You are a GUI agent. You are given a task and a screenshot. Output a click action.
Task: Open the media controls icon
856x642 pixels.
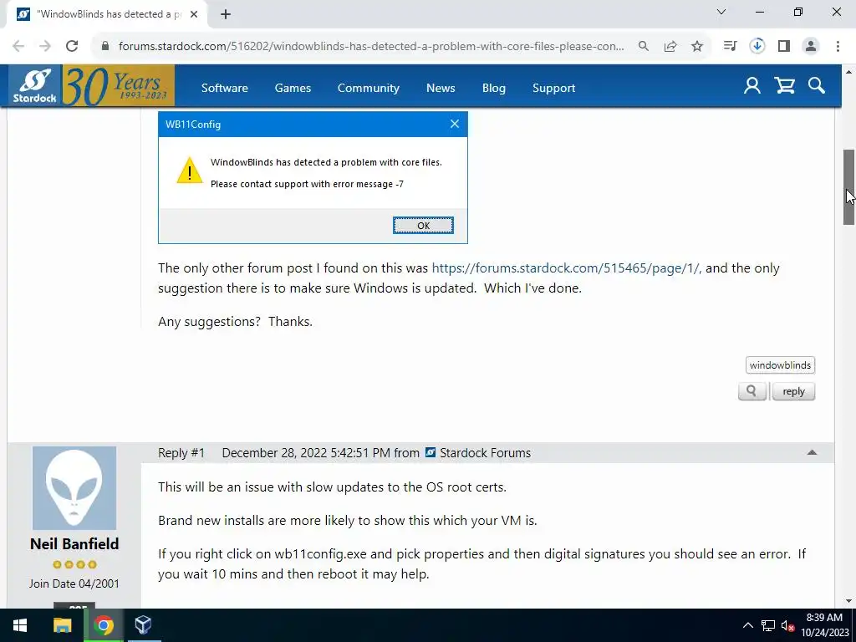[730, 47]
